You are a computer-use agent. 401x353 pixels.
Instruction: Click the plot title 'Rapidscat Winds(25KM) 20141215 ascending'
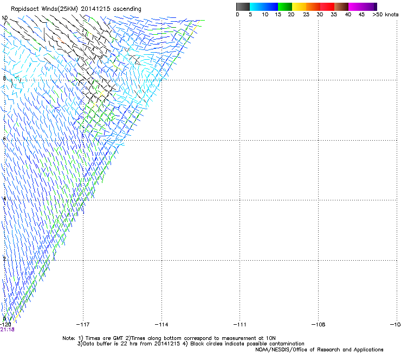coord(76,9)
